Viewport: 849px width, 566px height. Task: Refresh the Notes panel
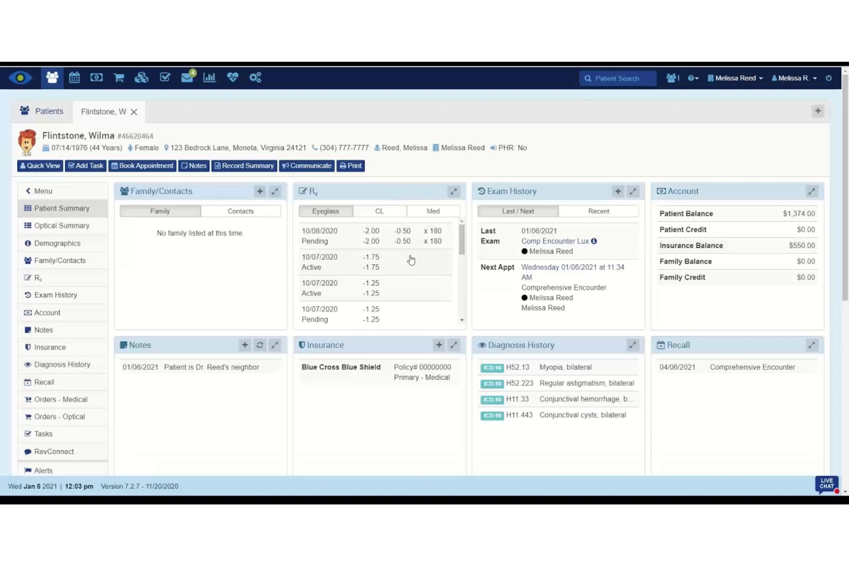point(259,345)
